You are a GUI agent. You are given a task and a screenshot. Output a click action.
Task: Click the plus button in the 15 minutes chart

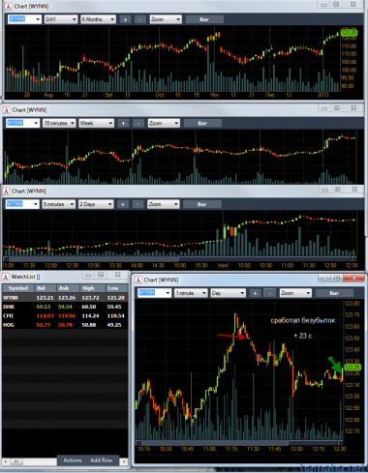click(123, 123)
